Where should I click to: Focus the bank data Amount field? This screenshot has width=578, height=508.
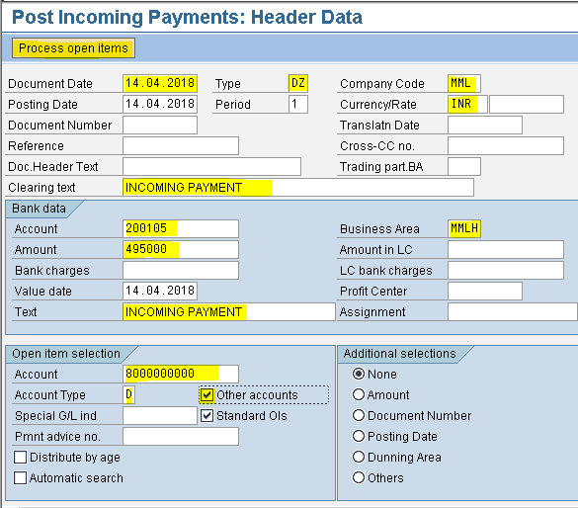(x=181, y=250)
